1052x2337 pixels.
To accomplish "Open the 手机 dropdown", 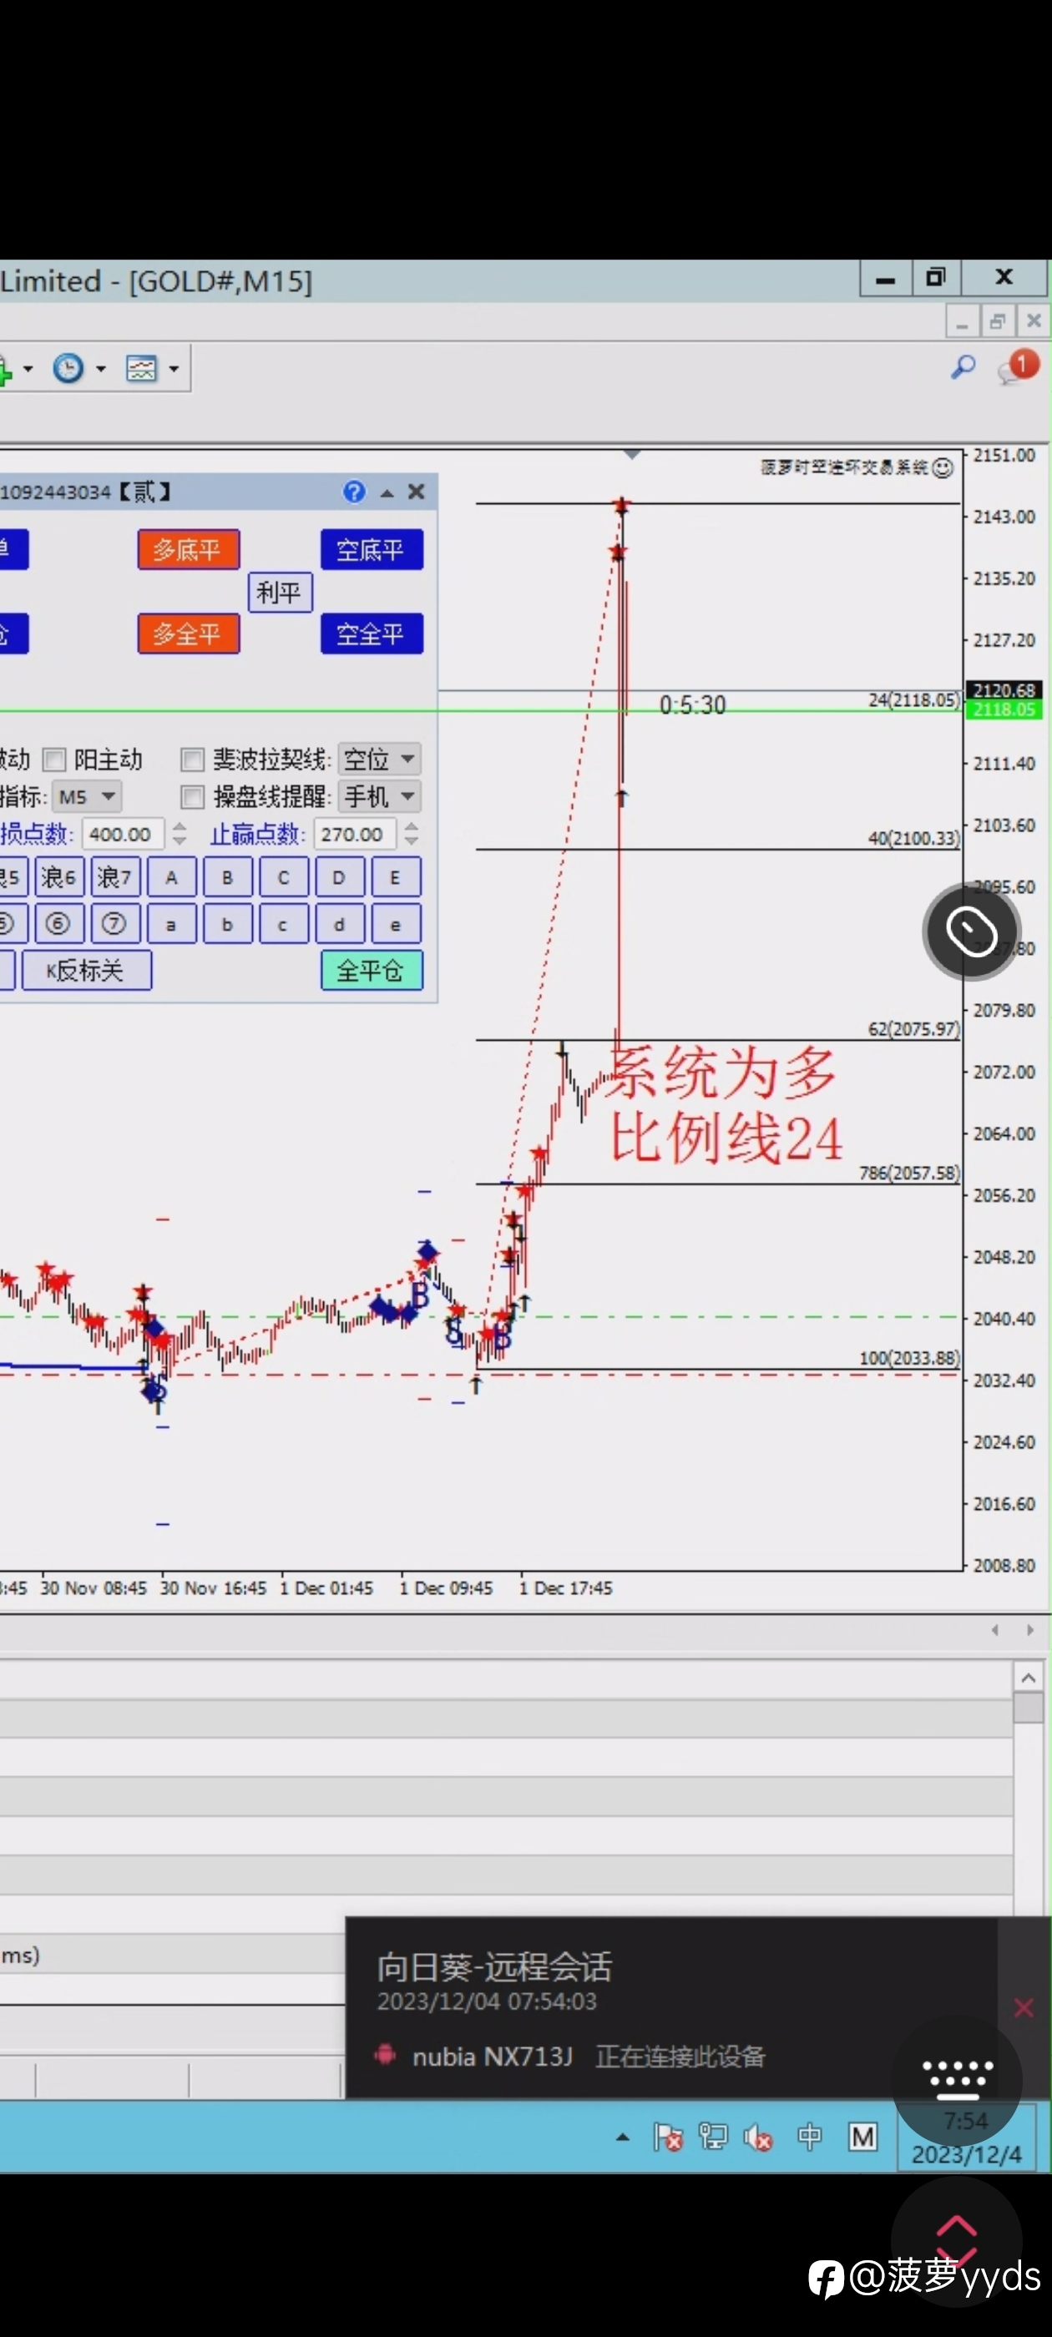I will point(379,796).
